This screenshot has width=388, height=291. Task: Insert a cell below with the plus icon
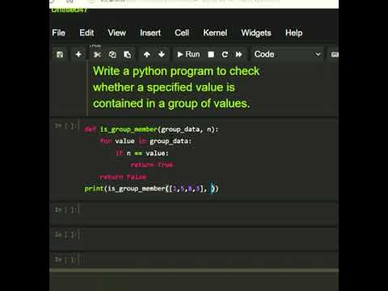pyautogui.click(x=78, y=54)
